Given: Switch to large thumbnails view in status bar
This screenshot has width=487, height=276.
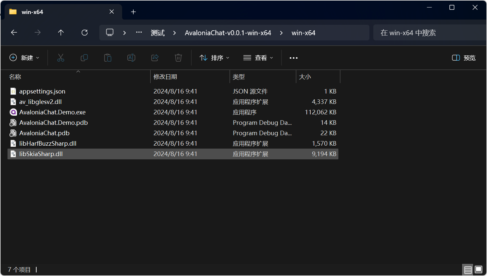Looking at the screenshot, I should pyautogui.click(x=479, y=269).
